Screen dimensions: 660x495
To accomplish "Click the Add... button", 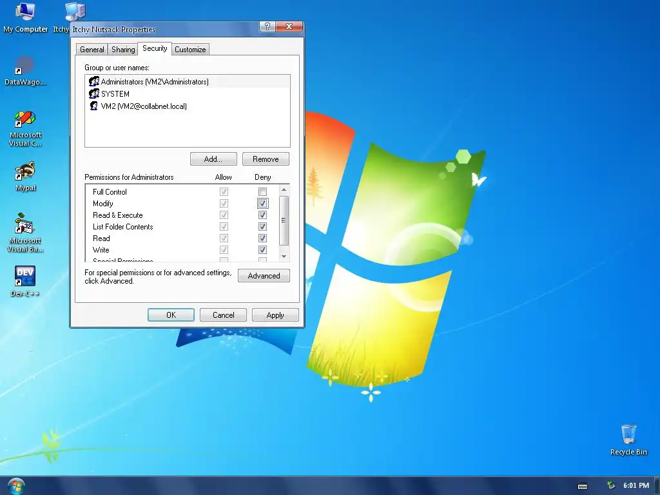I will click(x=213, y=159).
